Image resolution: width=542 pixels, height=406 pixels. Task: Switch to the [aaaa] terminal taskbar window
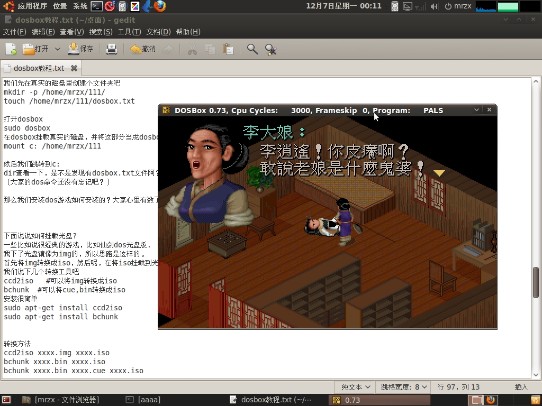tap(143, 400)
